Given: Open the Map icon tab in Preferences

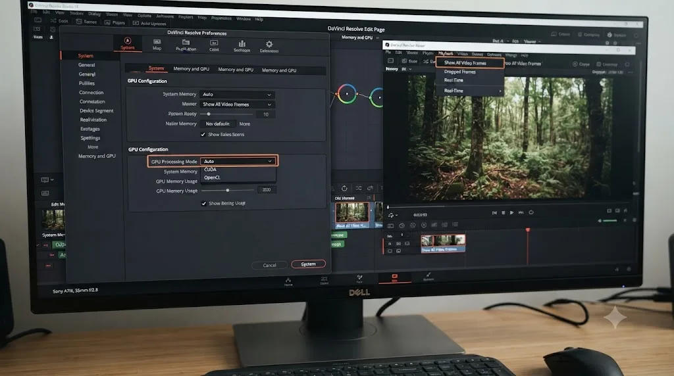Looking at the screenshot, I should (157, 44).
